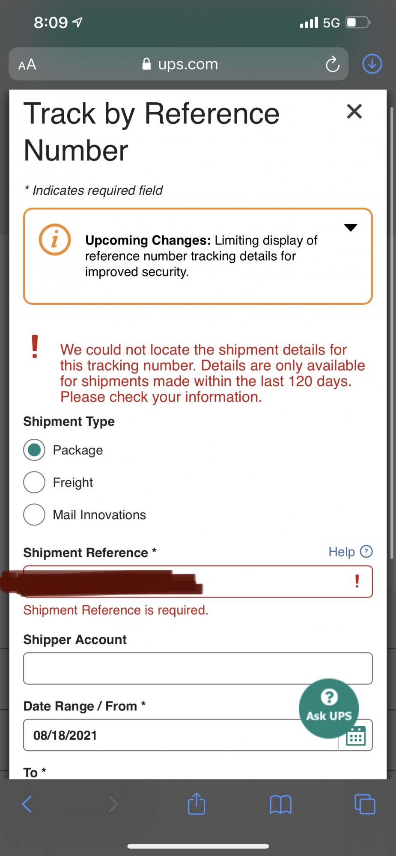Image resolution: width=396 pixels, height=856 pixels.
Task: Show open tabs in Safari
Action: 364,804
